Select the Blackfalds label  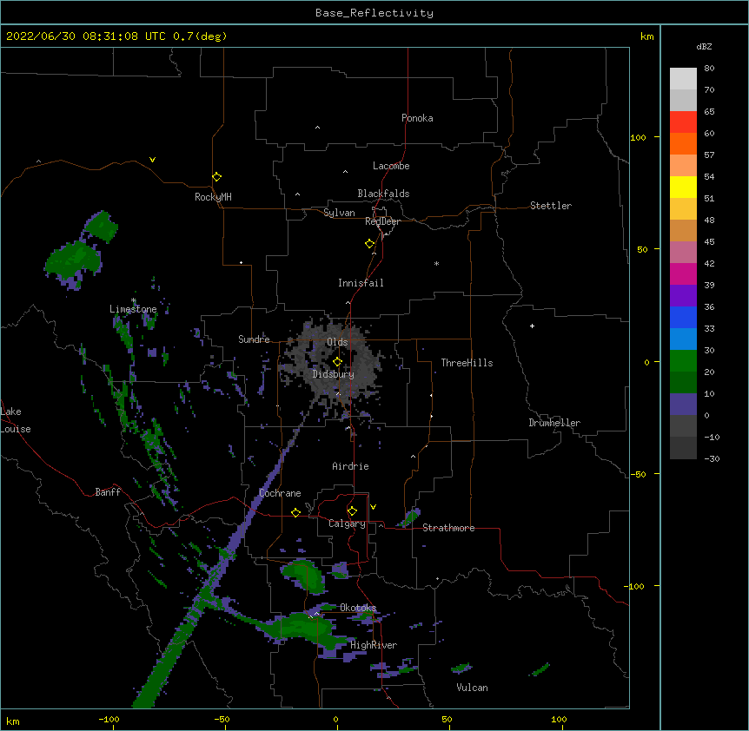[x=383, y=194]
